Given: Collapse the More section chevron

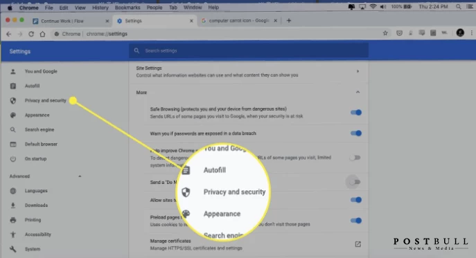Looking at the screenshot, I should [x=358, y=92].
